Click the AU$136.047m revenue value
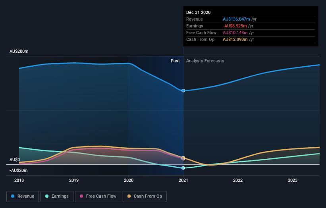 (x=236, y=19)
